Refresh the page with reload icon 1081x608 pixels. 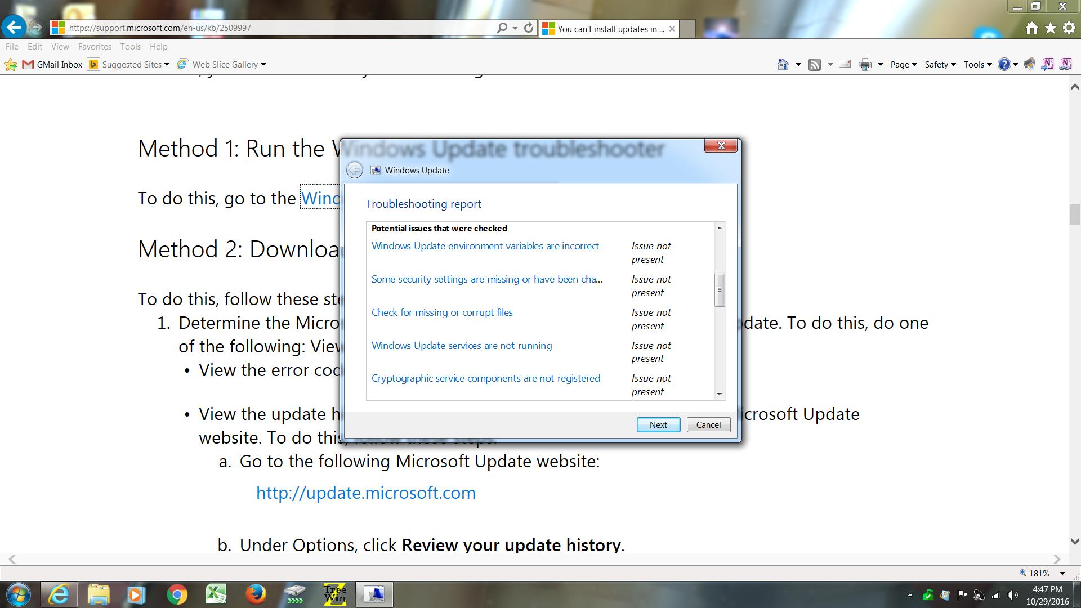pos(528,28)
